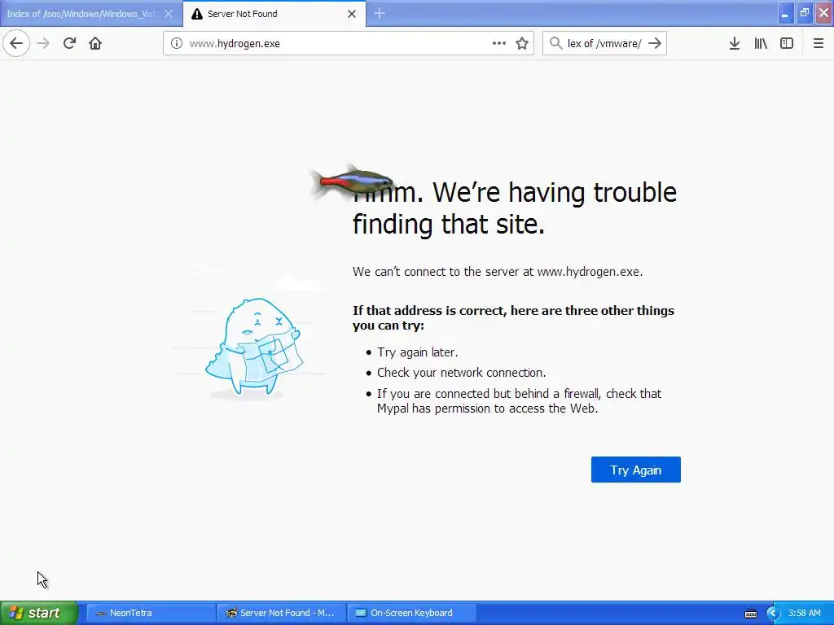Click the lost dinosaur map illustration

point(254,346)
